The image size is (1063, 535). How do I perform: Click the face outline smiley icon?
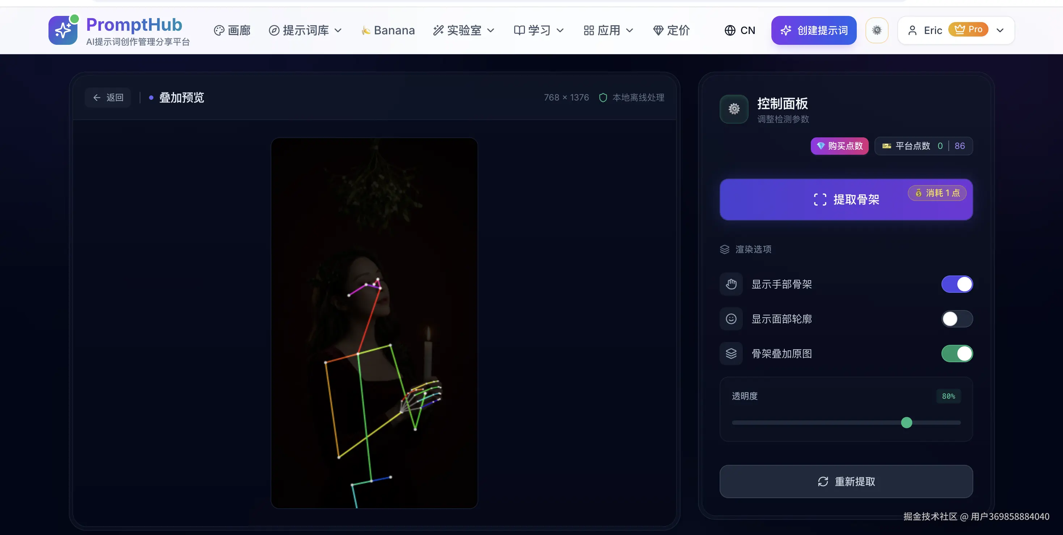[731, 318]
